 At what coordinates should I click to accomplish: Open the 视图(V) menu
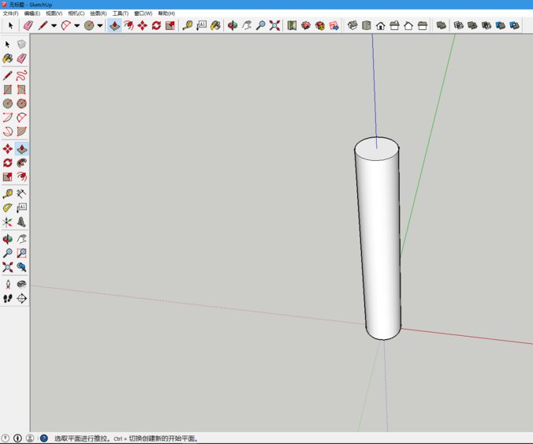click(54, 13)
